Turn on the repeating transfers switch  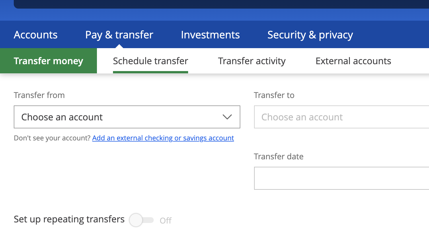(x=141, y=220)
